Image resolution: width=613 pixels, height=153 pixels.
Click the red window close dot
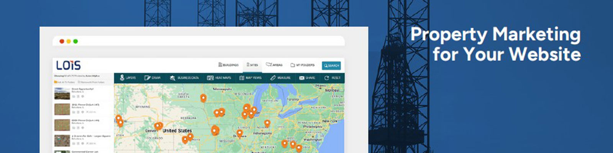(62, 41)
